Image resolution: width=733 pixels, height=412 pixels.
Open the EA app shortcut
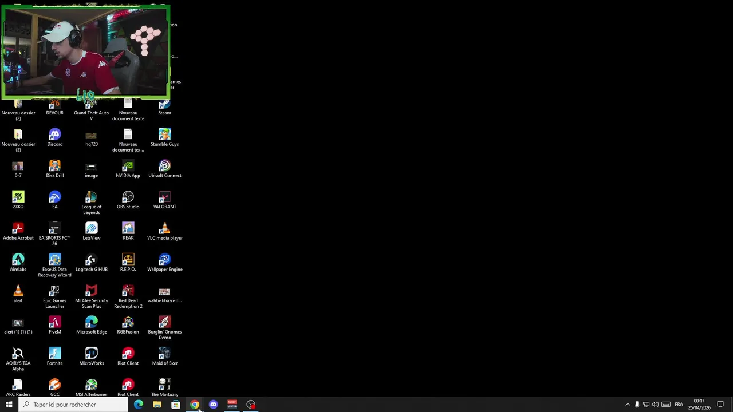tap(55, 200)
